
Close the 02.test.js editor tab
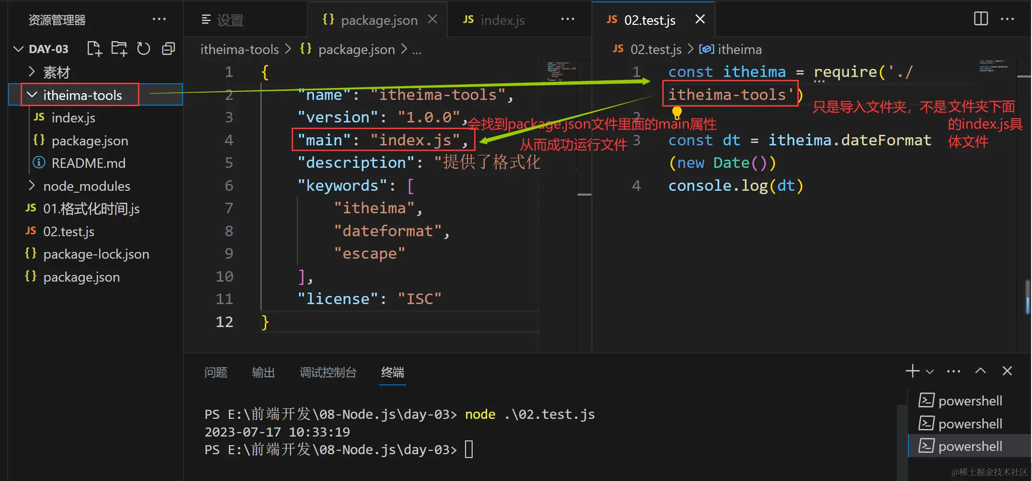click(700, 19)
